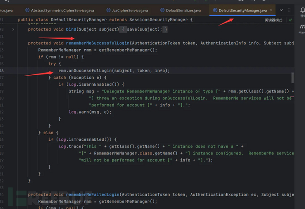Expand the folded bind method arrow
The image size is (305, 209).
point(13,29)
